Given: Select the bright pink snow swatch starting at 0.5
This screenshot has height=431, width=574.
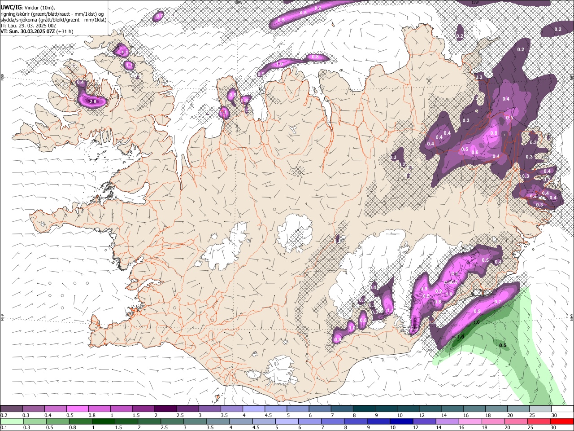Looking at the screenshot, I should tap(78, 409).
